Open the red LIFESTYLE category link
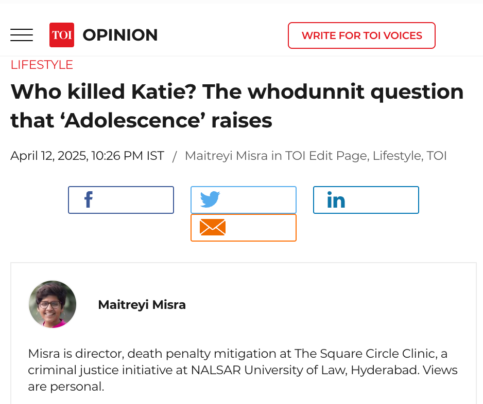This screenshot has height=404, width=483. coord(42,65)
